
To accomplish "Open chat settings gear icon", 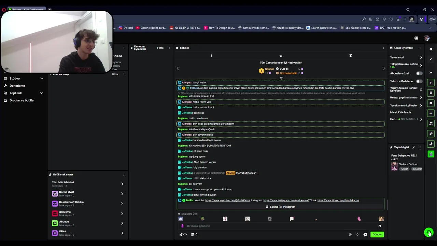I will (x=357, y=234).
